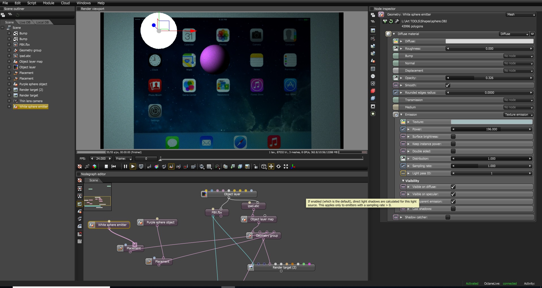Select Render target in scene outliner

(x=29, y=95)
